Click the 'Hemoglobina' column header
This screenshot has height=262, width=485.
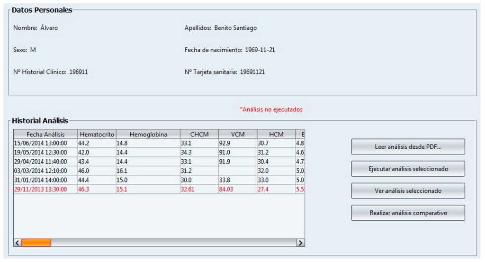click(148, 134)
